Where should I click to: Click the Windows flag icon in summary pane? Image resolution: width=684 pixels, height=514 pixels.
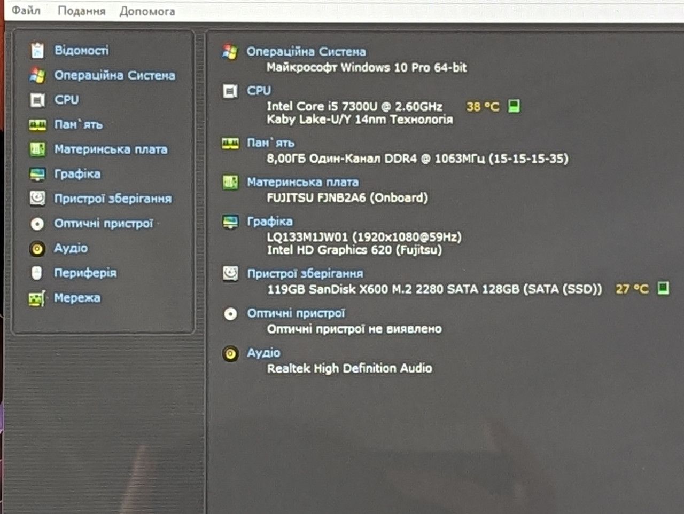(x=230, y=52)
